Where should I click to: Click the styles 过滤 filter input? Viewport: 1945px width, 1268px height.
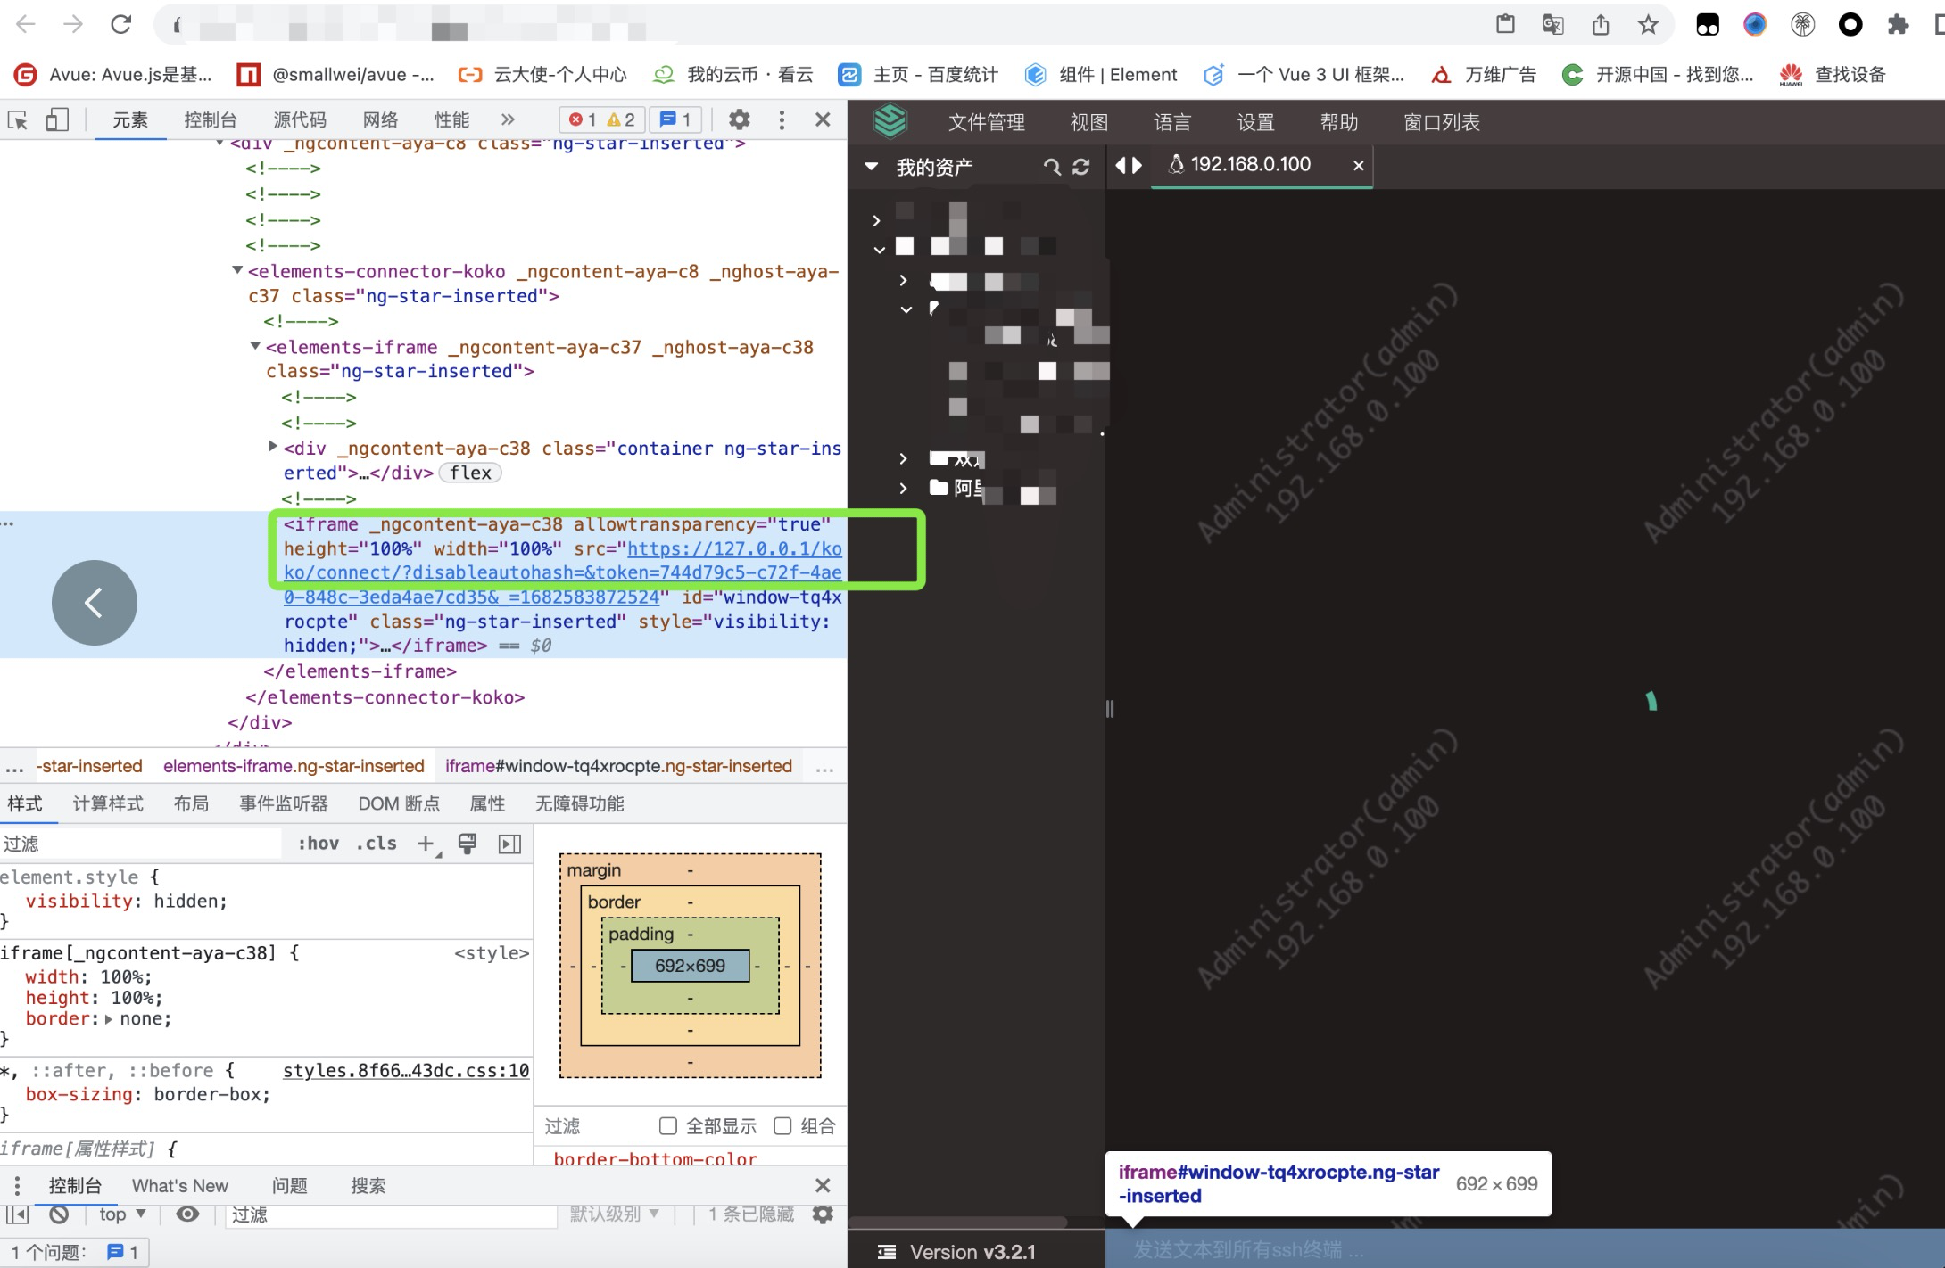tap(141, 844)
